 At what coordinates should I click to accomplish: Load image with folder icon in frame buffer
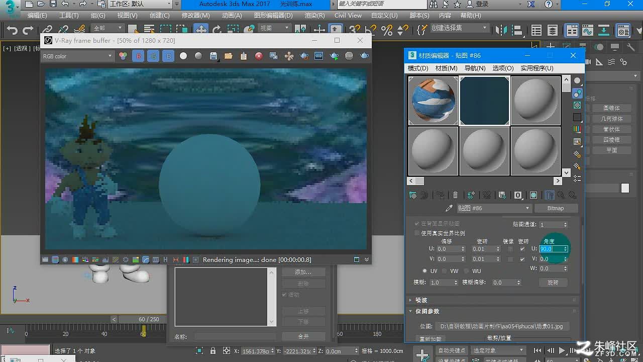229,56
